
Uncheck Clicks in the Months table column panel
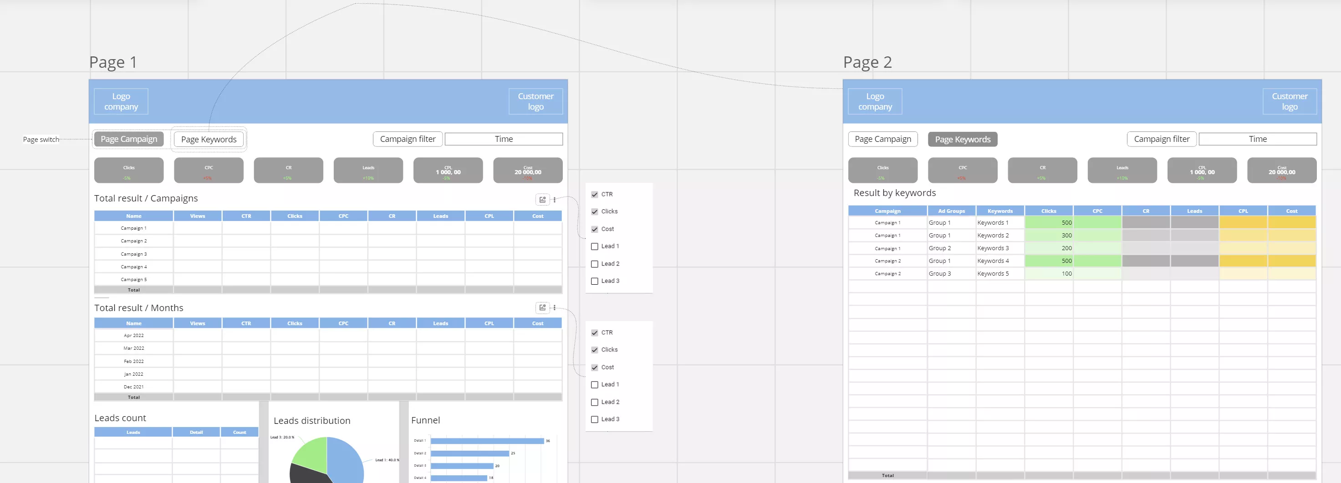[x=595, y=350]
